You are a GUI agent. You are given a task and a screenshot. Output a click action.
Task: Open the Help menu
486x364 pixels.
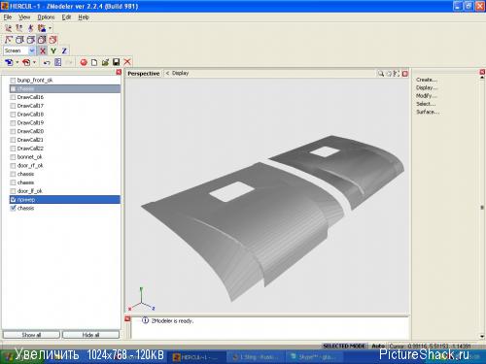pyautogui.click(x=84, y=17)
